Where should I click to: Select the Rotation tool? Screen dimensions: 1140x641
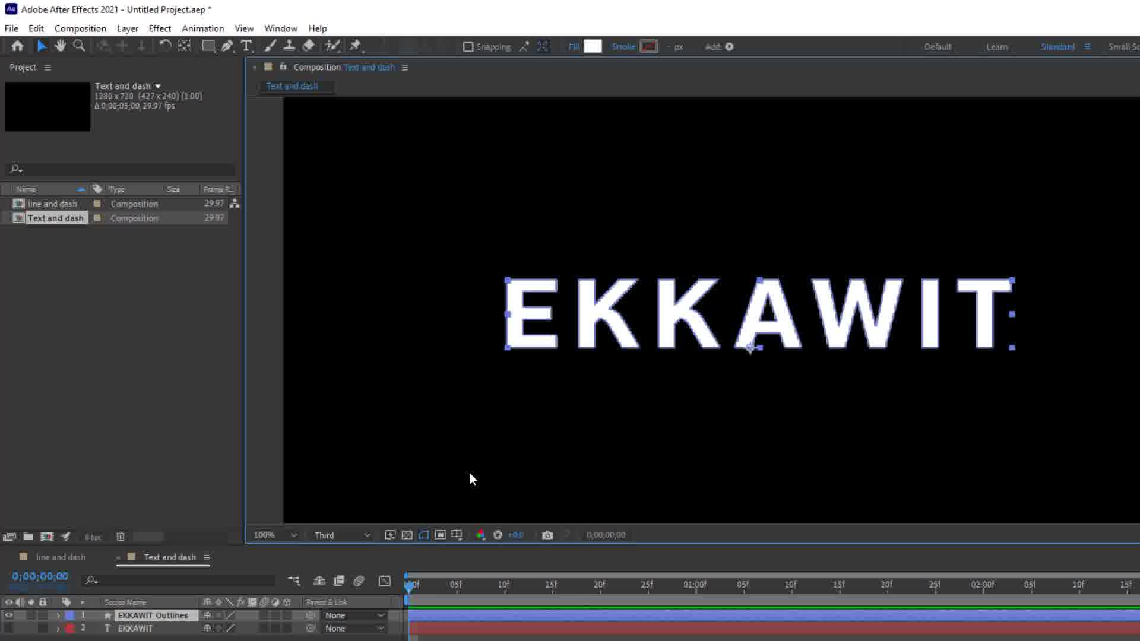point(165,46)
